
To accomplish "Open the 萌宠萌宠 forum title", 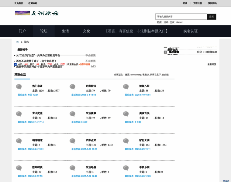I will click(37, 140).
